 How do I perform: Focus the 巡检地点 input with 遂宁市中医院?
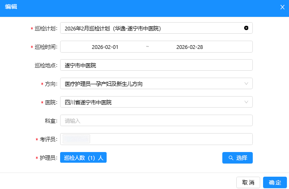point(156,65)
